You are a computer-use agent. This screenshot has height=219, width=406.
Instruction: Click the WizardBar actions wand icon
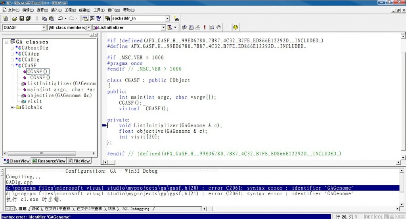(170, 27)
